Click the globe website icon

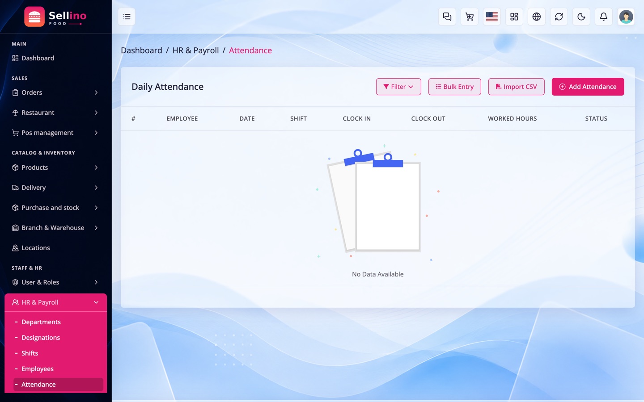537,17
